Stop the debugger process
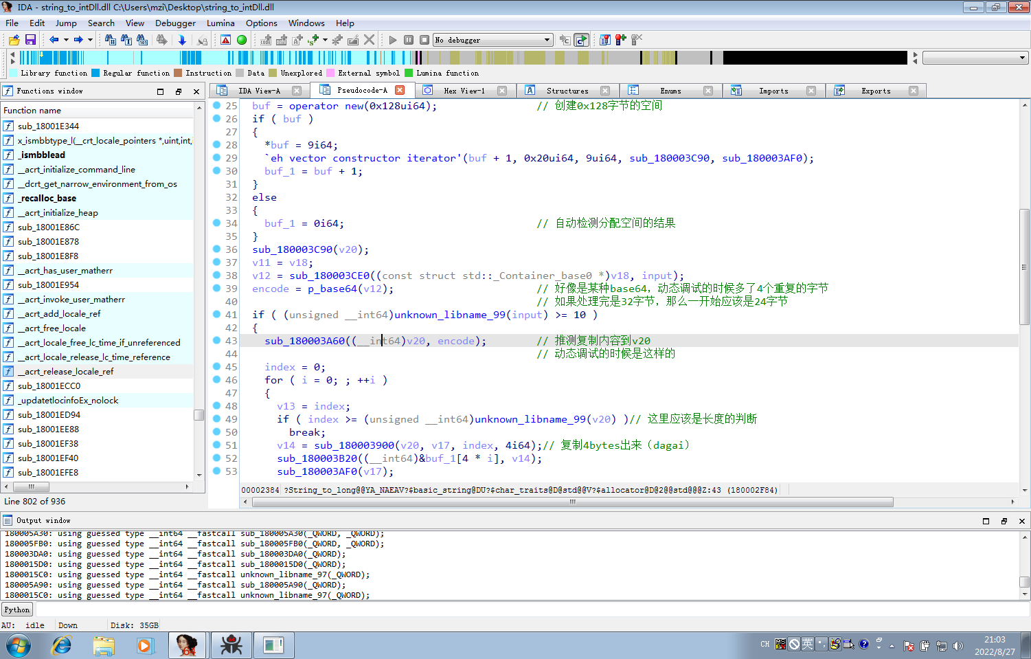The image size is (1031, 659). click(424, 40)
